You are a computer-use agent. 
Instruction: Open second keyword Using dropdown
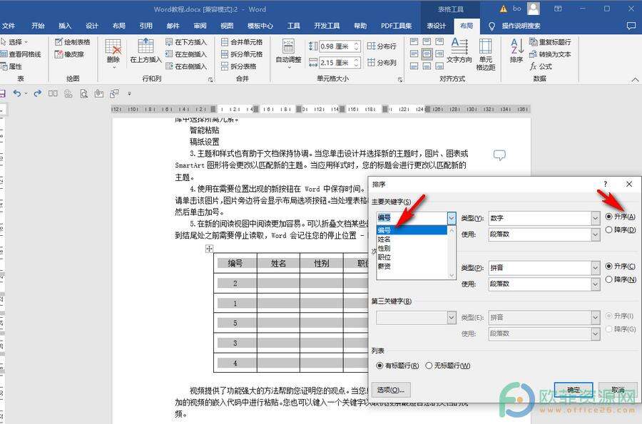(596, 284)
